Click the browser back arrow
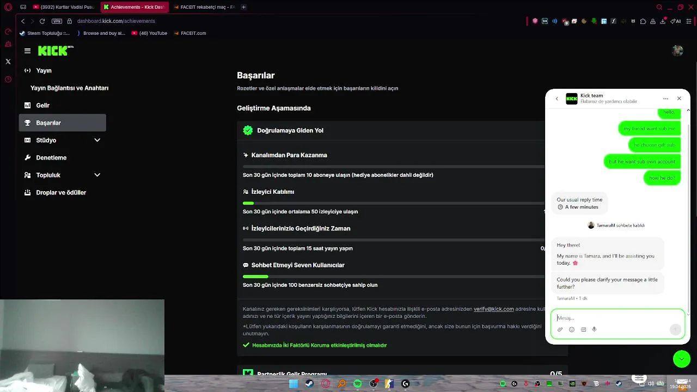Screen dimensions: 697x392 23,21
